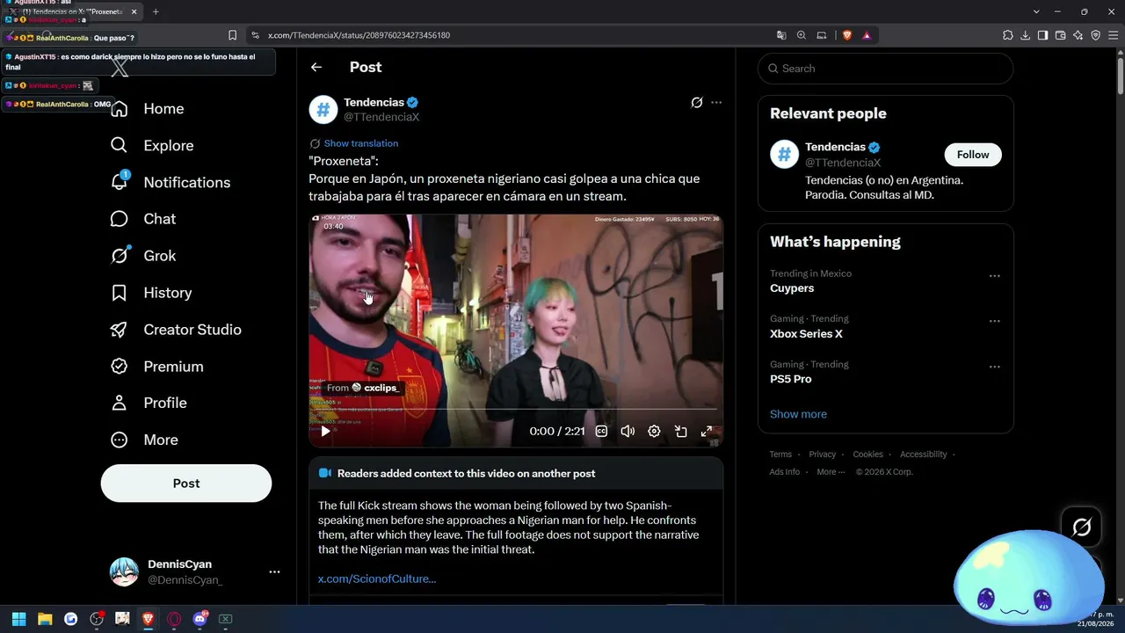Open the Terms footer link
Image resolution: width=1125 pixels, height=633 pixels.
[x=780, y=455]
